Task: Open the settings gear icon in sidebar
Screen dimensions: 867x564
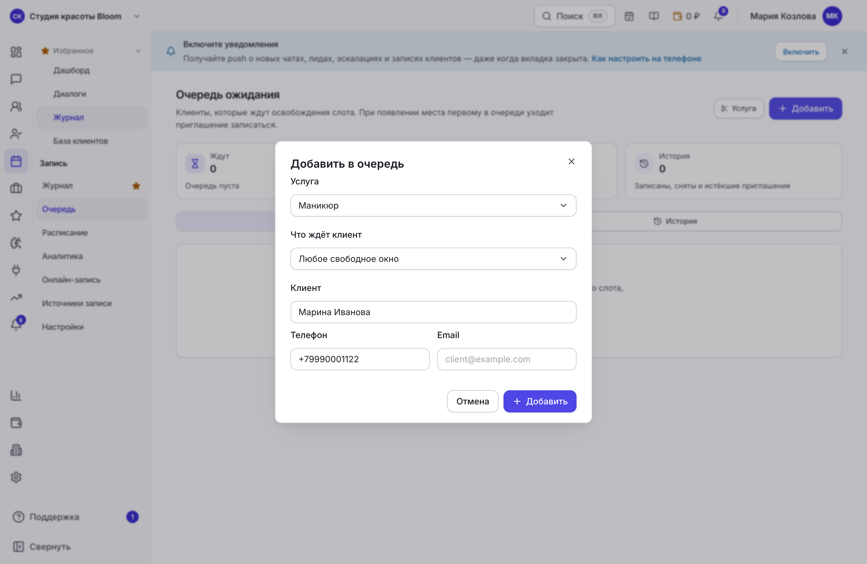Action: pos(16,477)
